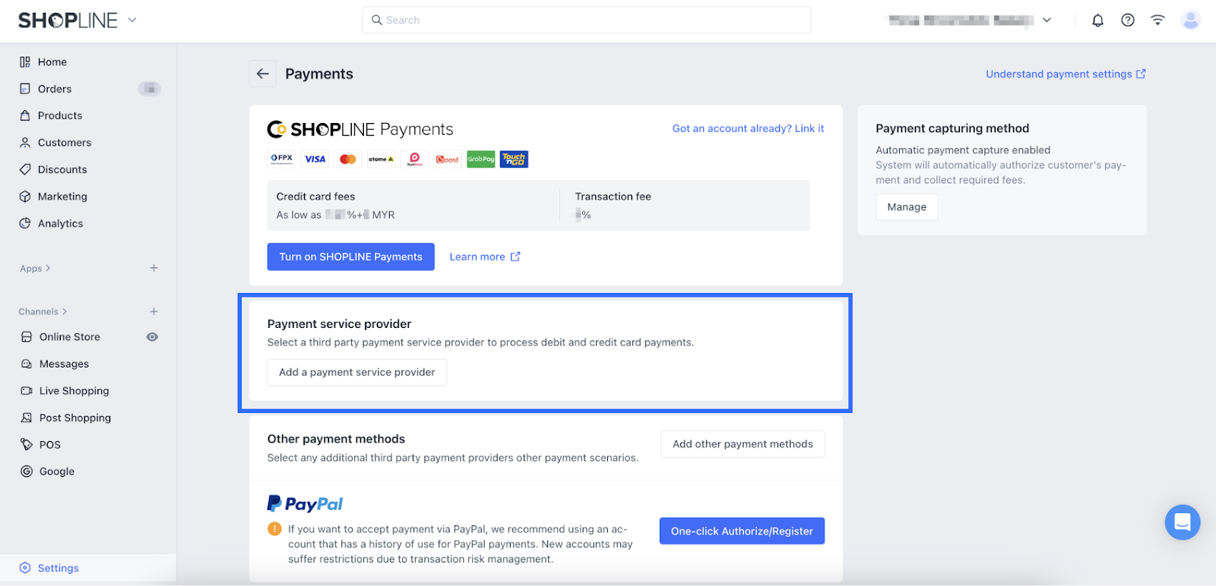Select the Products bag icon

[x=25, y=115]
